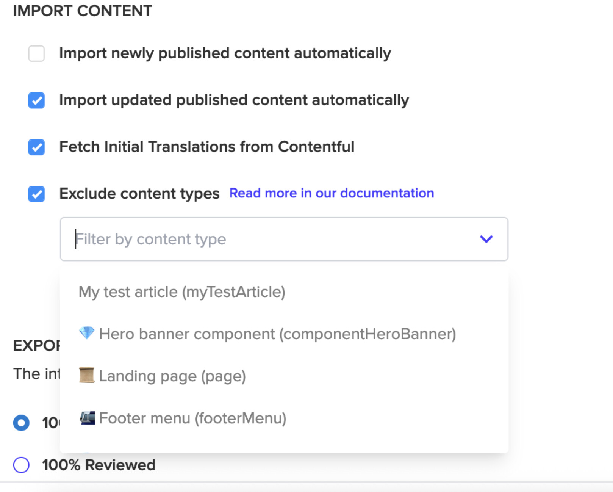This screenshot has width=613, height=492.
Task: Focus the Filter by content type field
Action: tap(265, 239)
